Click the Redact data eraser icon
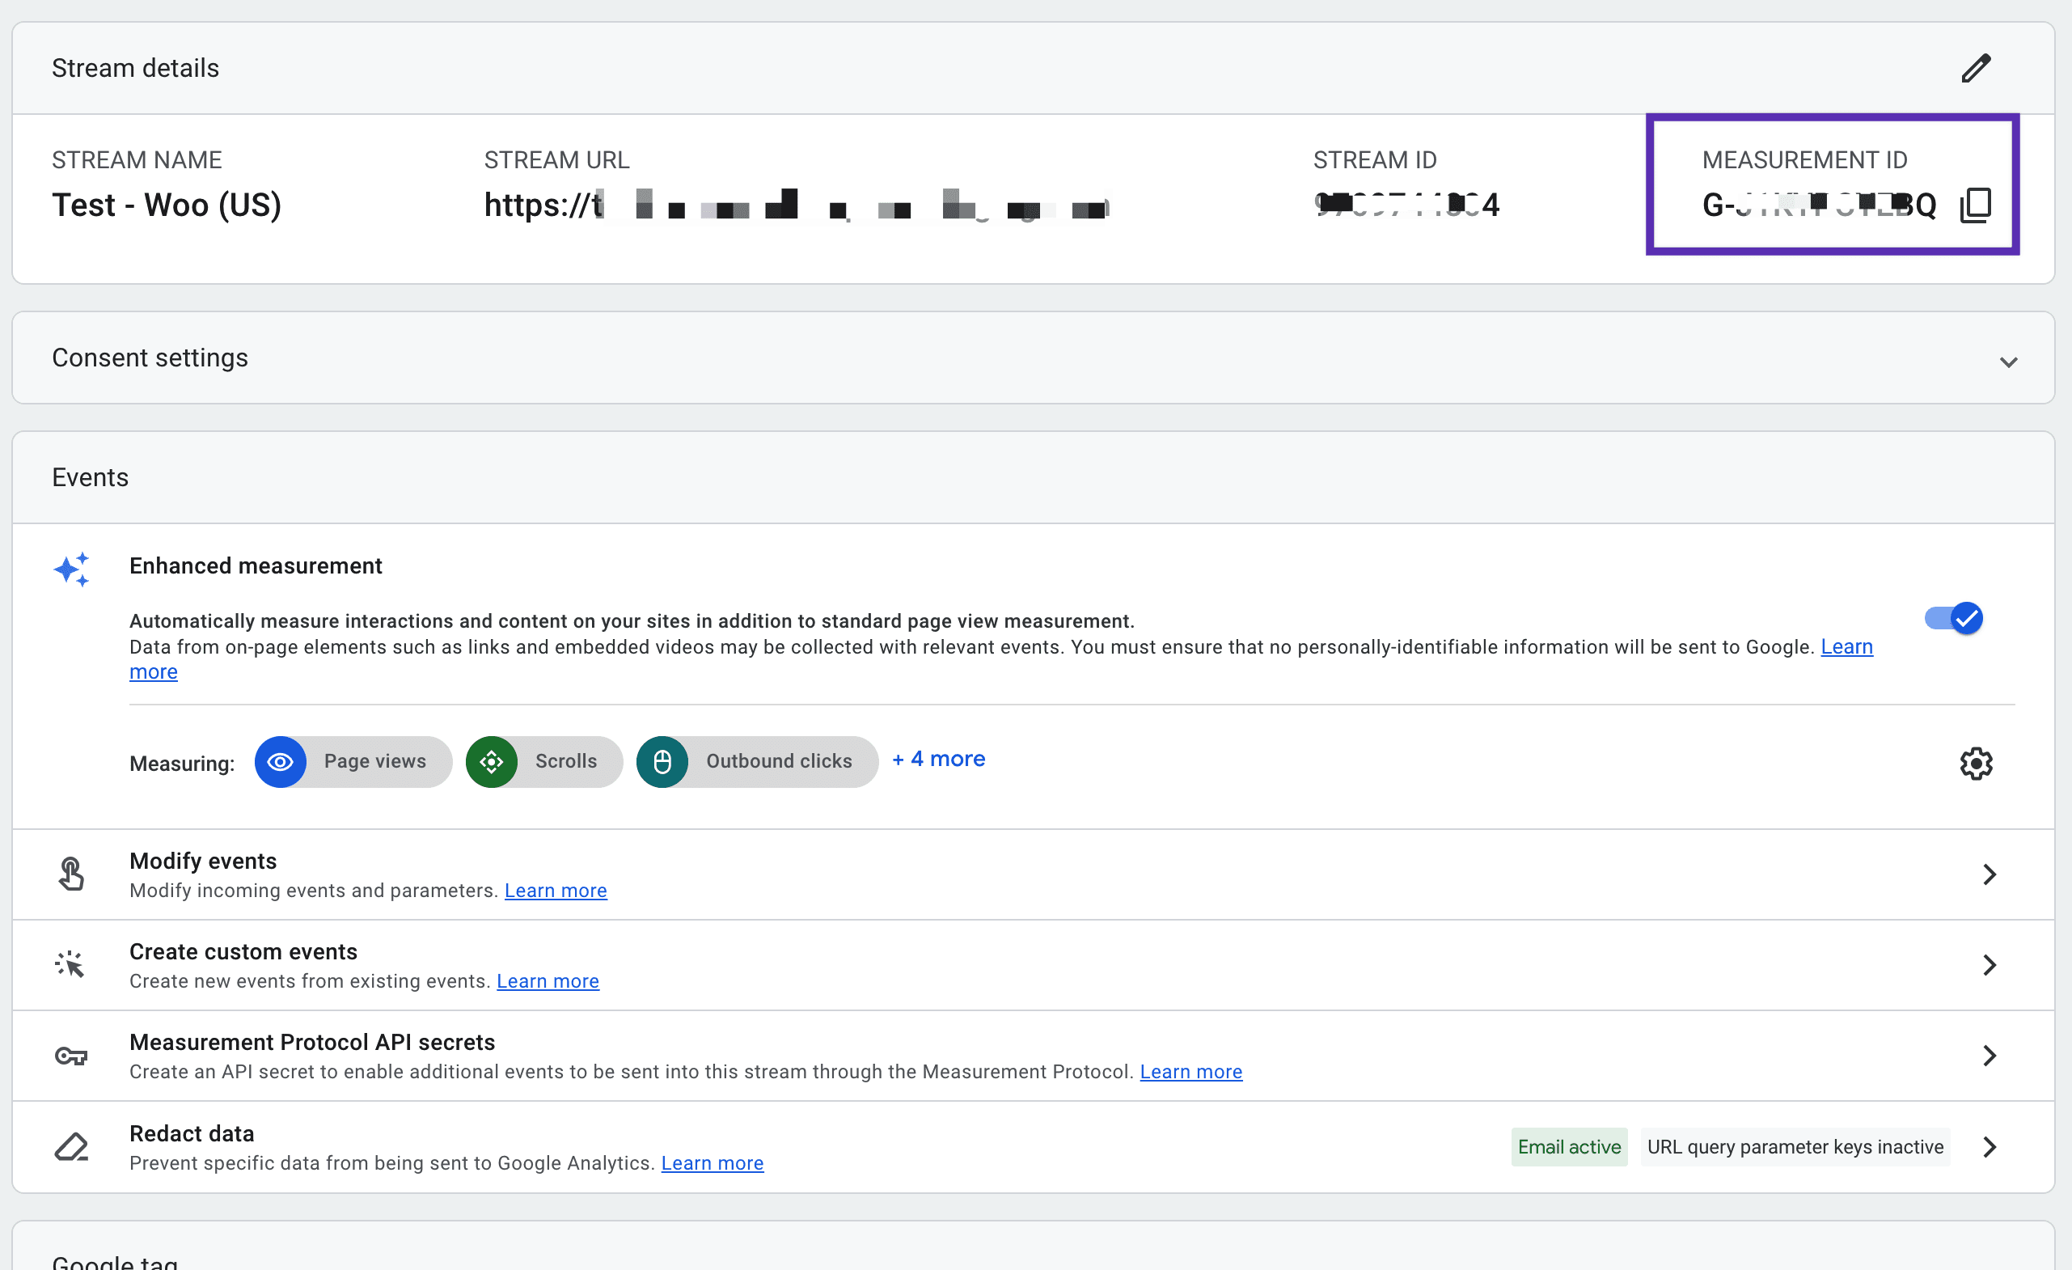The height and width of the screenshot is (1270, 2072). click(71, 1146)
